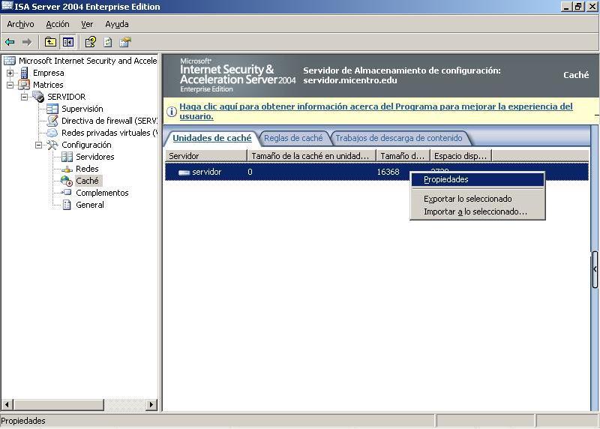The height and width of the screenshot is (429, 600).
Task: Select the Complementos tree item
Action: coord(102,193)
